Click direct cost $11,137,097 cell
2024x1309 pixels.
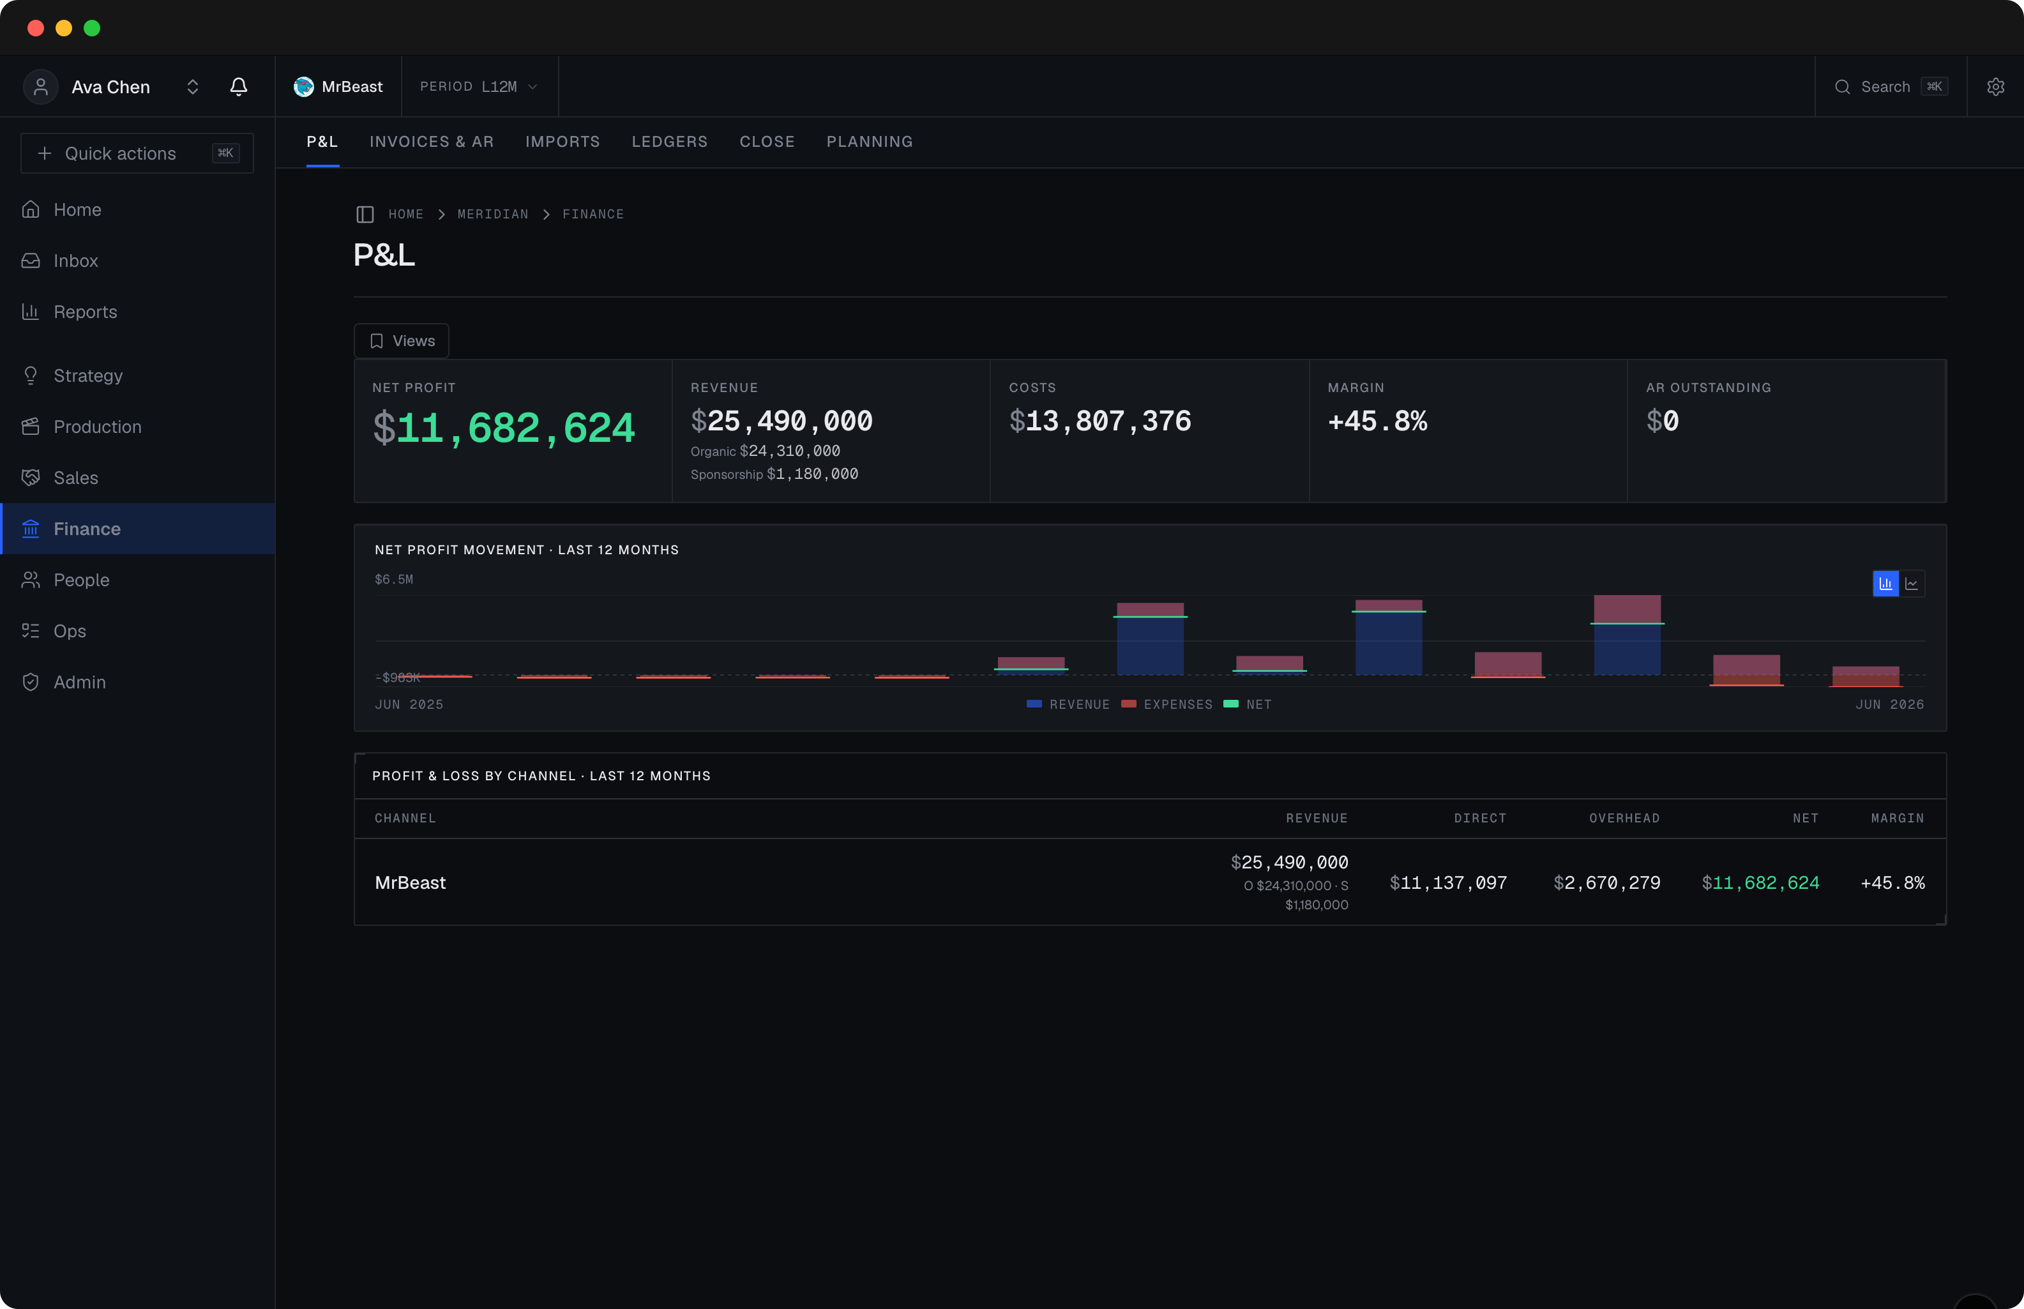pos(1448,882)
